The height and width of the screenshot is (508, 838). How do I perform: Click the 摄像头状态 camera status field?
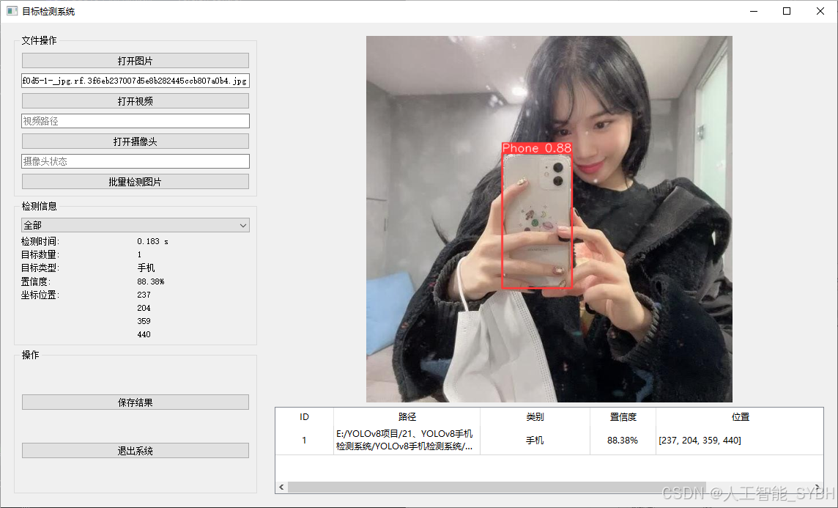pos(135,161)
